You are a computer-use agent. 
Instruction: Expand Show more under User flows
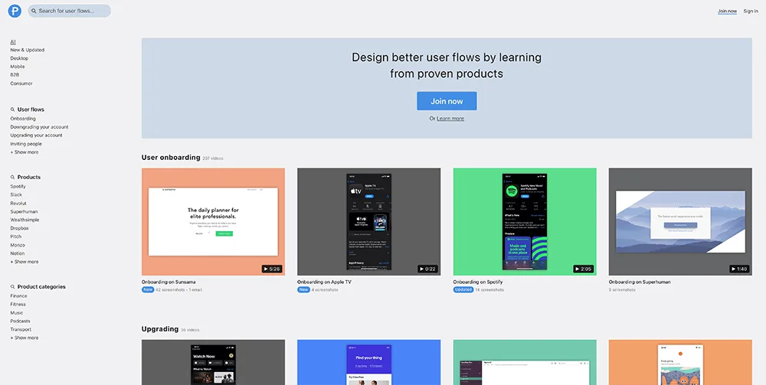pos(25,152)
